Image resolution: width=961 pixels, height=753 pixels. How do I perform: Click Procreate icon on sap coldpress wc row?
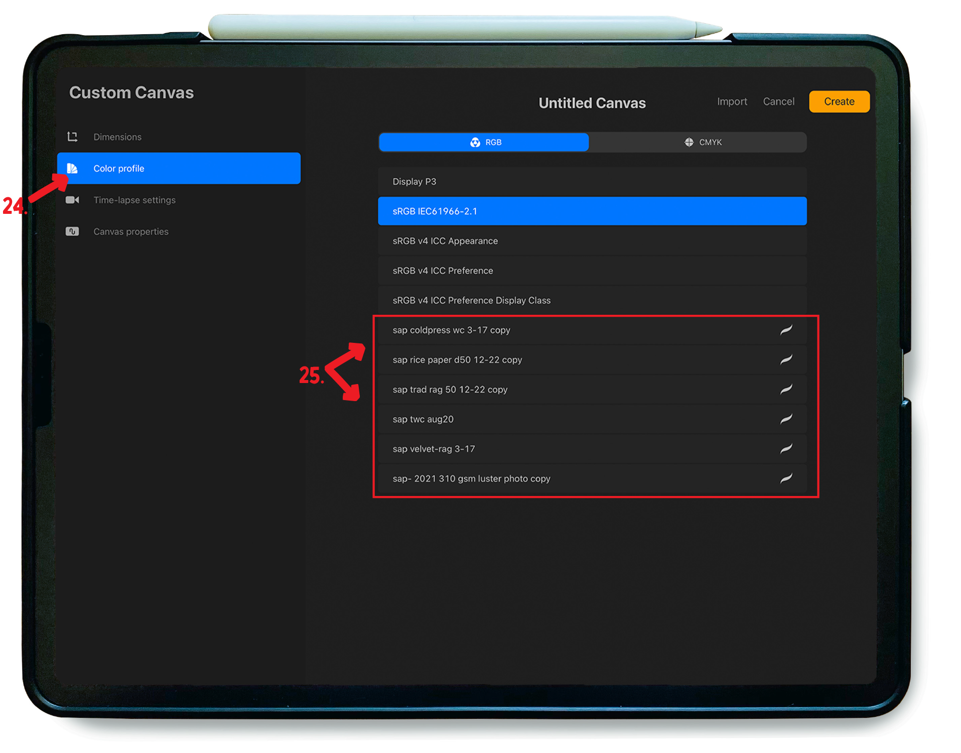point(786,330)
